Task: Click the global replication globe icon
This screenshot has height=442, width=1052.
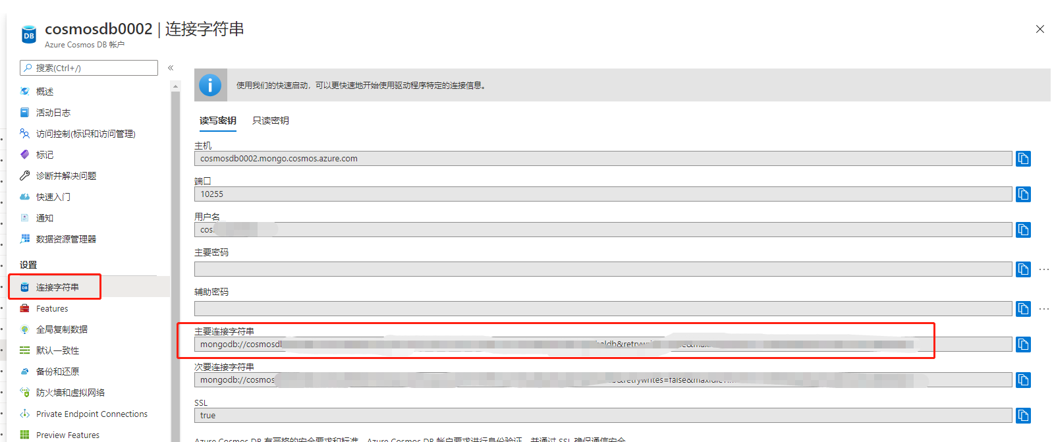Action: [x=24, y=329]
